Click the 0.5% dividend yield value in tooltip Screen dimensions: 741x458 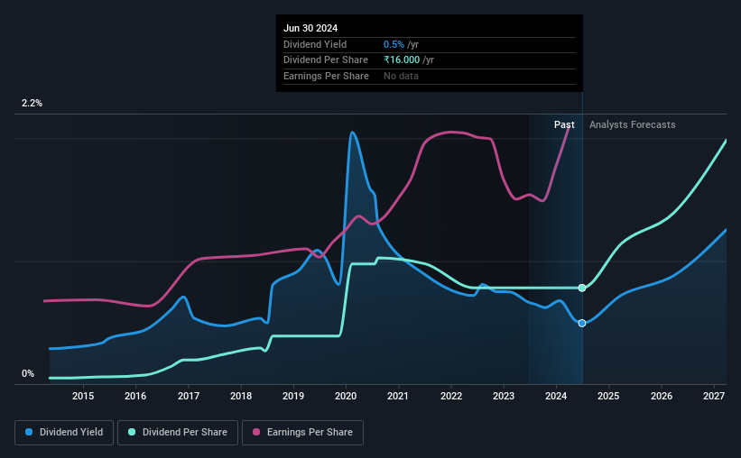click(x=394, y=44)
